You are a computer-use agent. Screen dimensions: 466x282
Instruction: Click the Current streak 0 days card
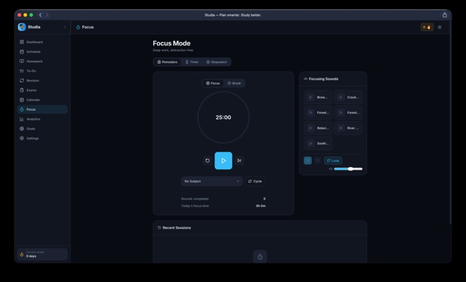[x=42, y=254]
